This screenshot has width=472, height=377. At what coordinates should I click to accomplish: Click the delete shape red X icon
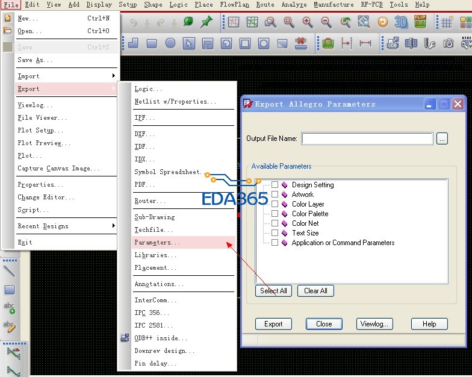[x=300, y=43]
